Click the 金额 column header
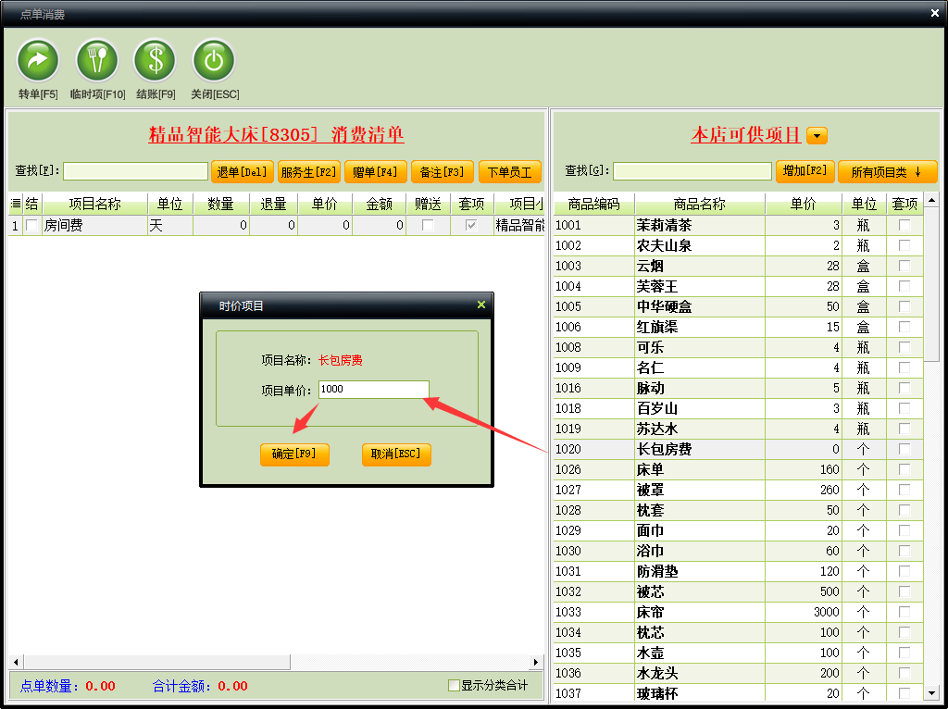Viewport: 948px width, 709px height. (379, 205)
